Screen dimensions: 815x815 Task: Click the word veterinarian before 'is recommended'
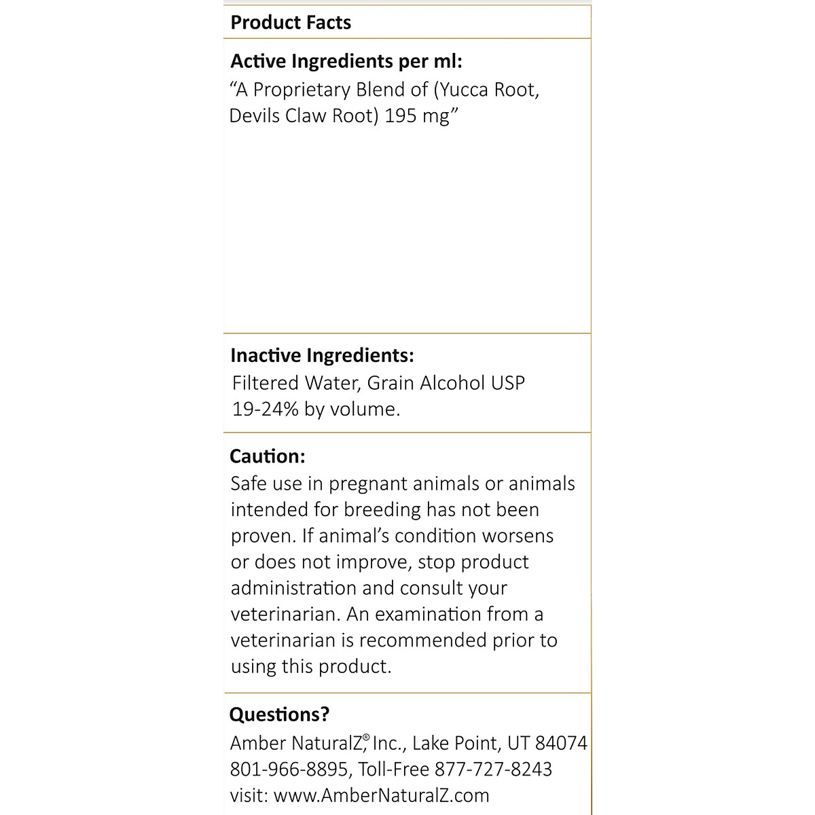283,640
